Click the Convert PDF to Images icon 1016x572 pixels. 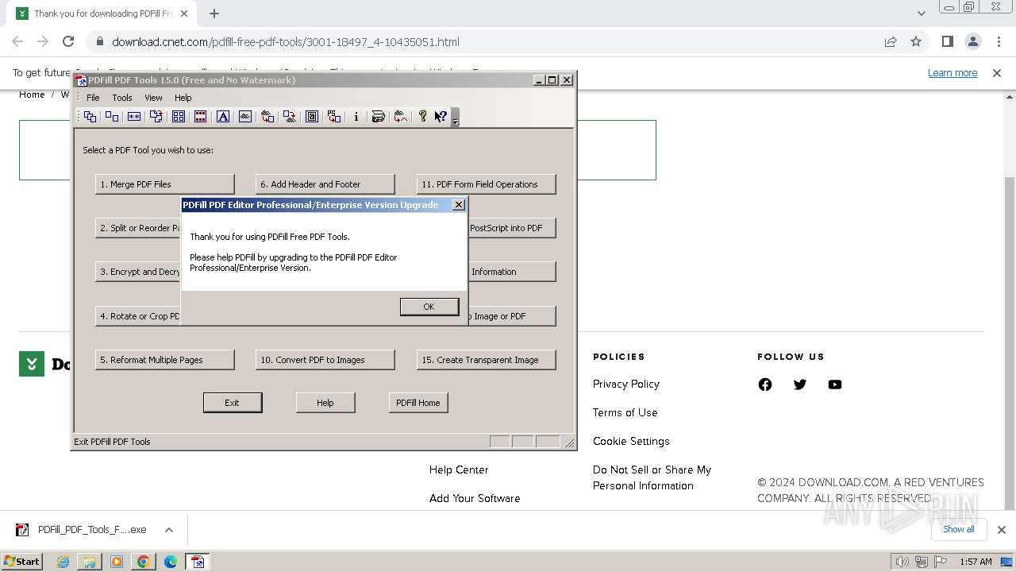290,117
